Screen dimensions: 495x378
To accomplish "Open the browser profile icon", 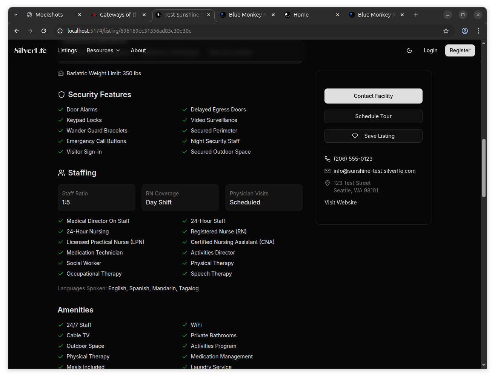I will [465, 31].
